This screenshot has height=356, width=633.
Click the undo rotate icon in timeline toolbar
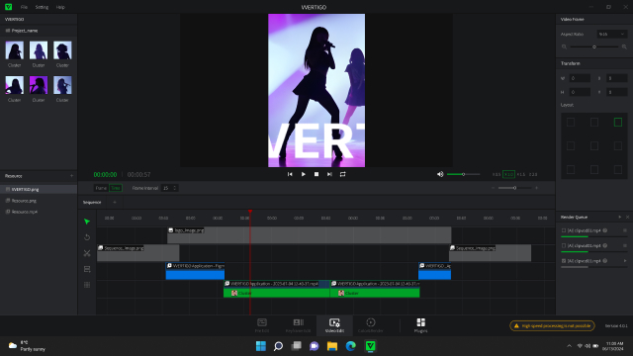click(x=87, y=237)
